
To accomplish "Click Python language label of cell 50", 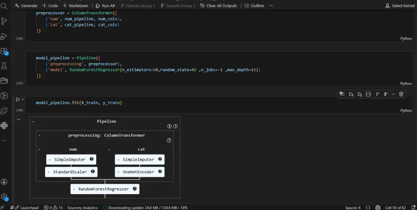I will click(406, 111).
